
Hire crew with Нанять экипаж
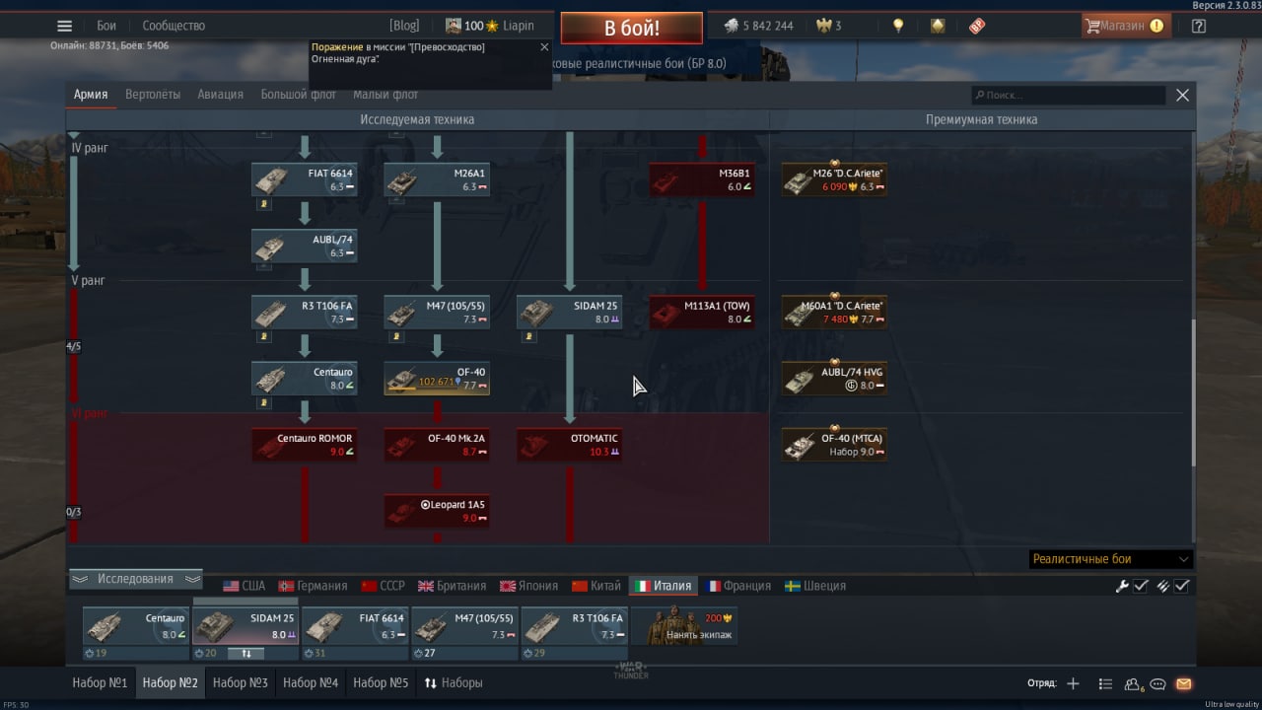point(683,626)
